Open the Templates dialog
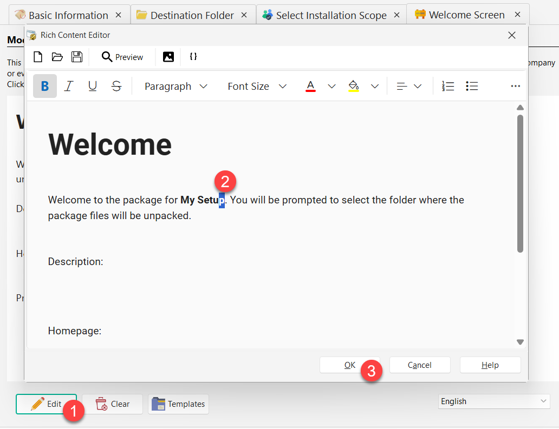The image size is (559, 429). tap(178, 404)
